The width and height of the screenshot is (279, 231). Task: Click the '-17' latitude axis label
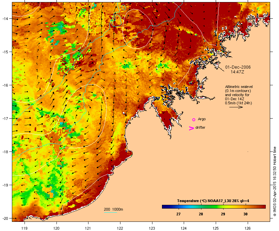pos(5,118)
